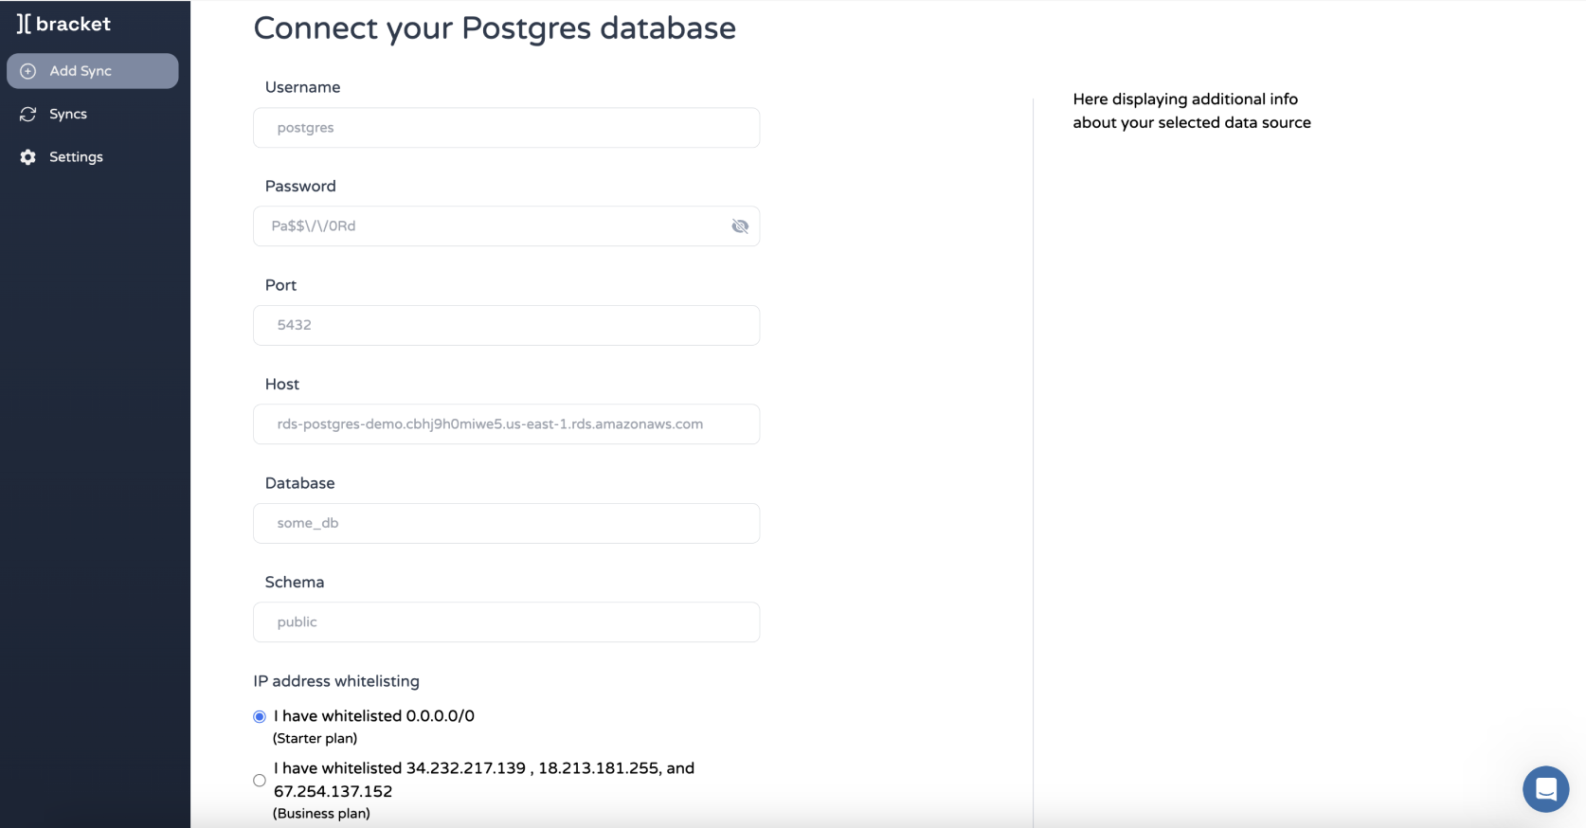The image size is (1586, 828).
Task: Open the Add Sync menu item
Action: click(x=93, y=71)
